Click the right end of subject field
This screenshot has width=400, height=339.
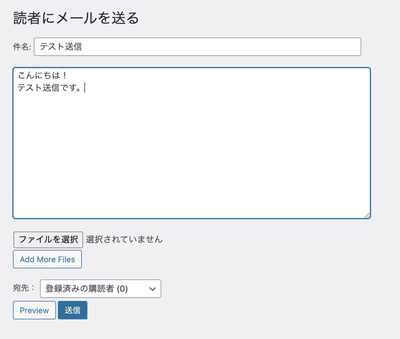click(352, 47)
